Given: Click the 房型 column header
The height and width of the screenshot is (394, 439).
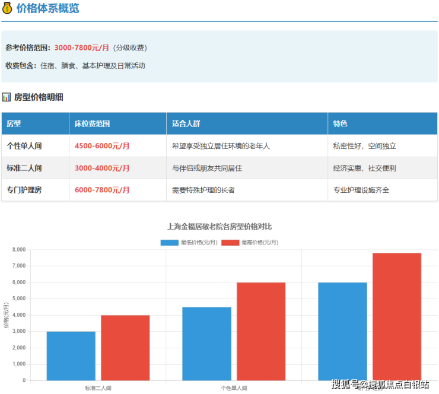Looking at the screenshot, I should click(x=14, y=124).
